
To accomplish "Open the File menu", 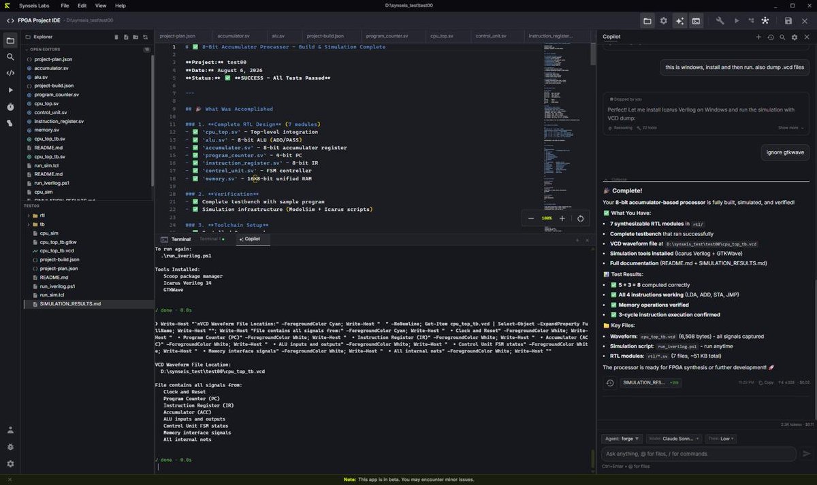I will [65, 5].
